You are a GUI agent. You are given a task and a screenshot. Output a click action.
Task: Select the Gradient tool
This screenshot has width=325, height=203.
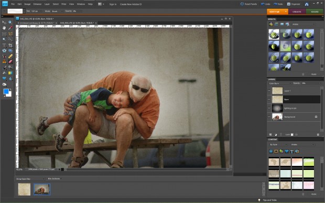click(10, 73)
